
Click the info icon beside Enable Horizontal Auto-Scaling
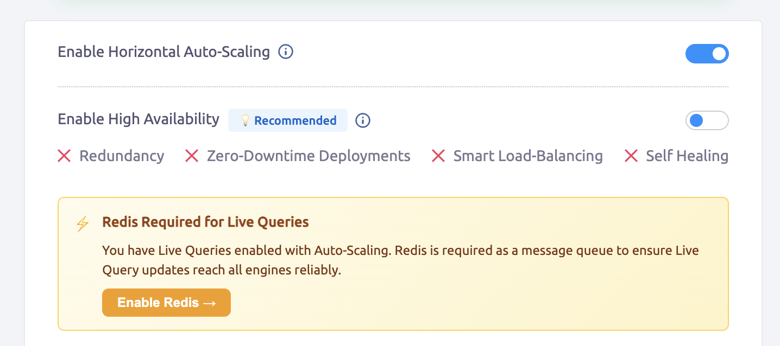pos(285,52)
